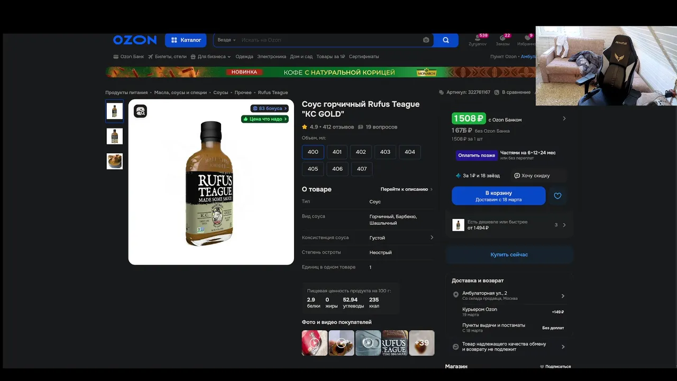Open the Избранное favorites icon
This screenshot has height=381, width=677.
tap(527, 40)
